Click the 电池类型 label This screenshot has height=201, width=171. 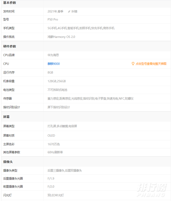(x=9, y=90)
